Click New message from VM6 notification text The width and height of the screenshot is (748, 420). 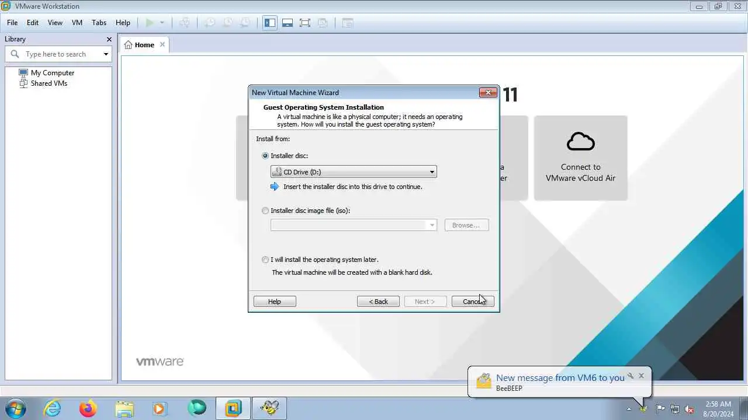[x=560, y=378]
